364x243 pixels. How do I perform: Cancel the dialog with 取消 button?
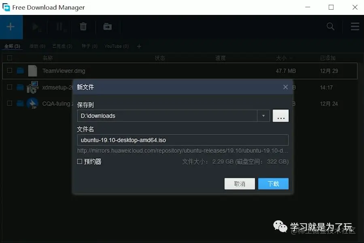(240, 184)
